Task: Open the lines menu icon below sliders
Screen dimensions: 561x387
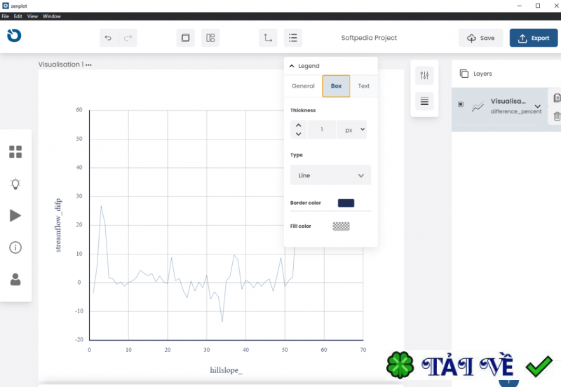Action: (x=424, y=101)
